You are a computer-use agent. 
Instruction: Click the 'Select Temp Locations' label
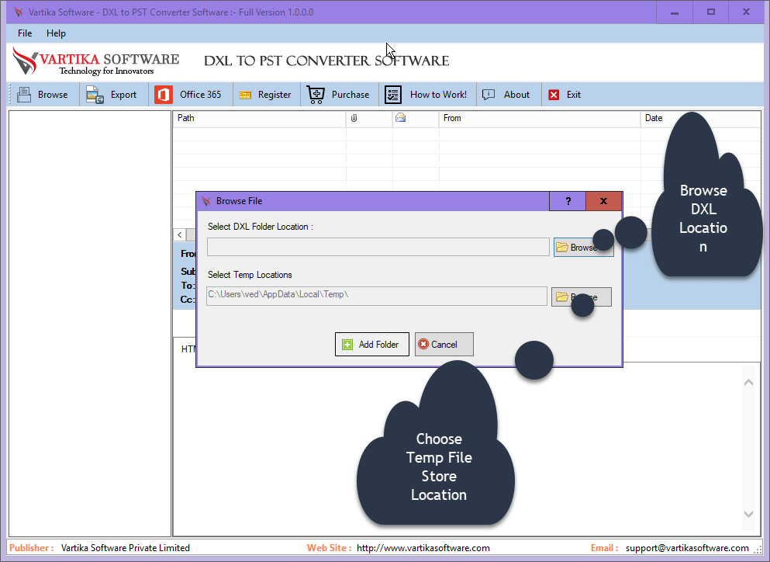pos(250,275)
